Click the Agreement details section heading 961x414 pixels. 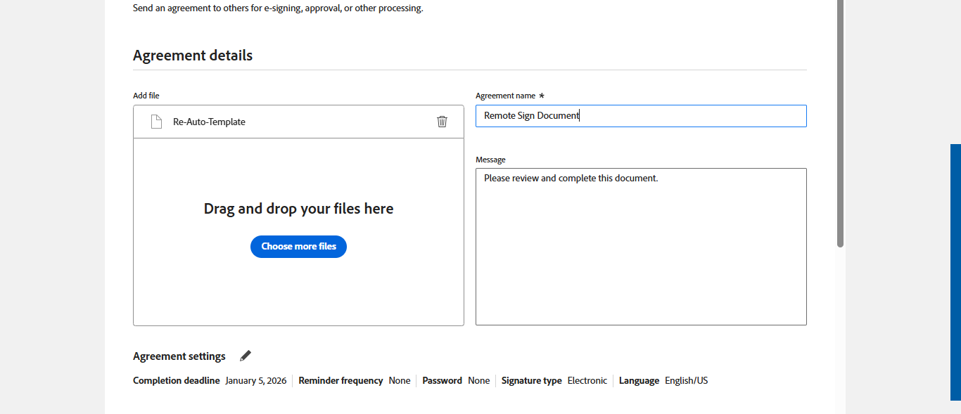click(x=193, y=56)
